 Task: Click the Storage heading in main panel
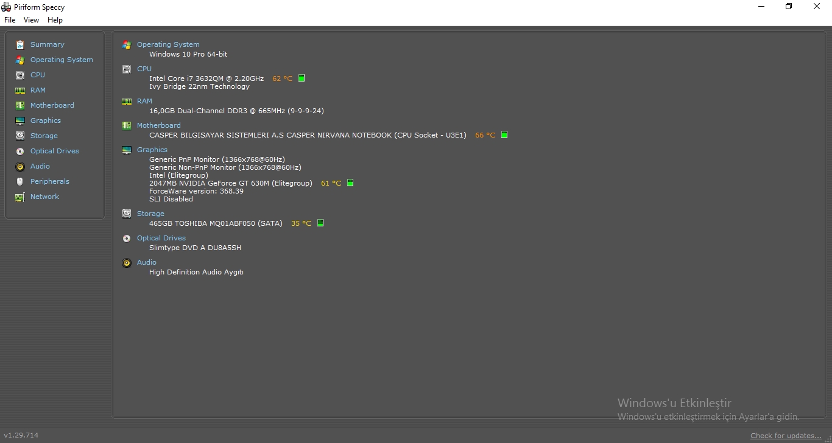[x=150, y=214]
